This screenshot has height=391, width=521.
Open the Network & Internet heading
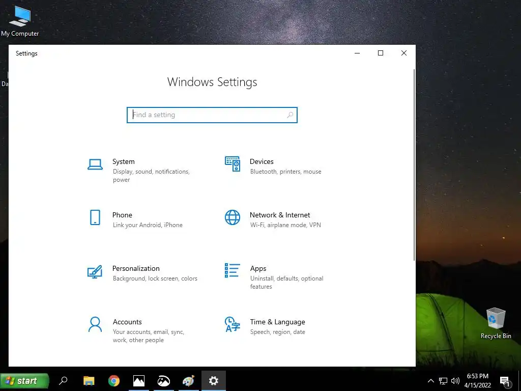click(x=280, y=215)
